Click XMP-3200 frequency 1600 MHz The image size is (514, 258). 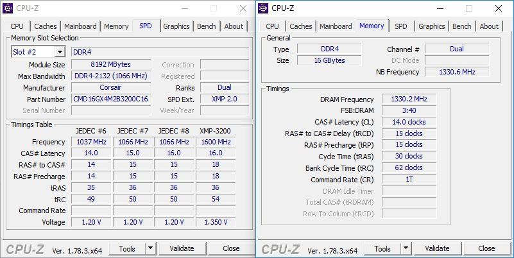tap(216, 142)
